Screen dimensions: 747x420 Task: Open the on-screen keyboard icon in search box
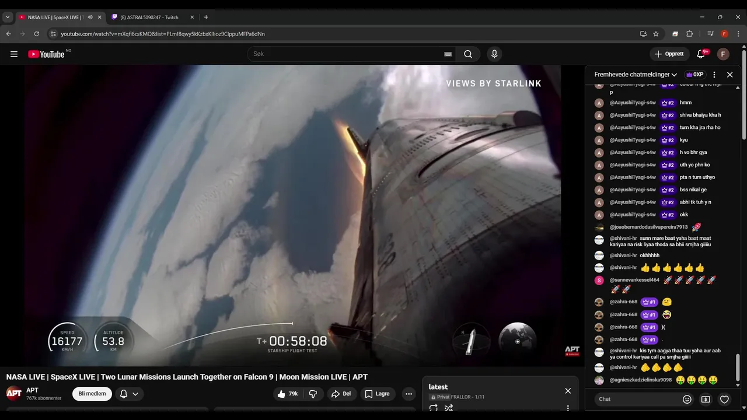[x=448, y=54]
